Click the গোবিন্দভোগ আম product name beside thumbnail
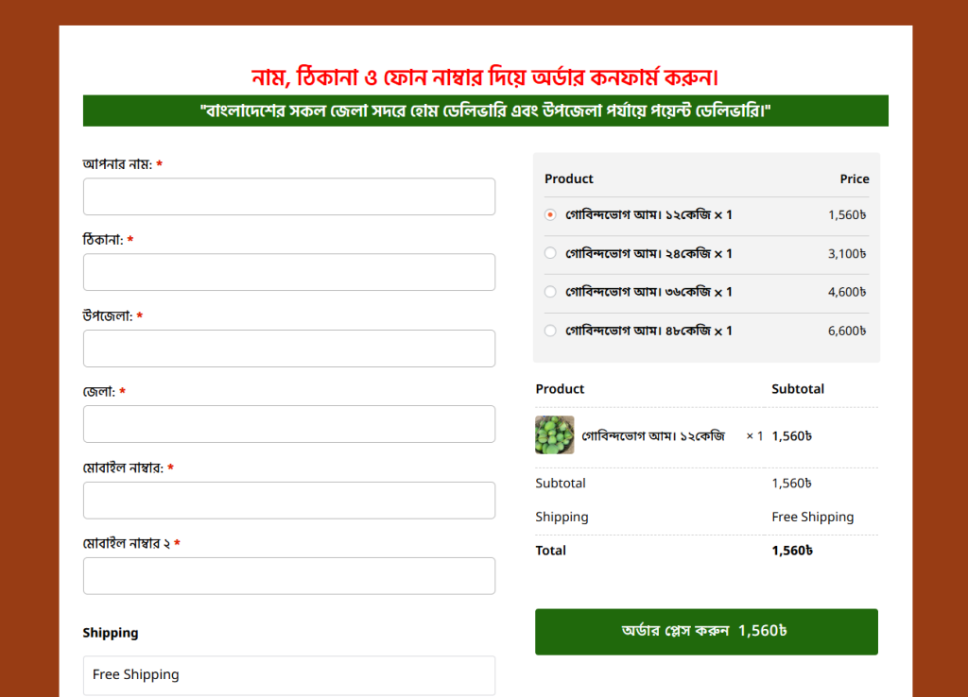Screen dimensions: 968x697 pos(653,436)
